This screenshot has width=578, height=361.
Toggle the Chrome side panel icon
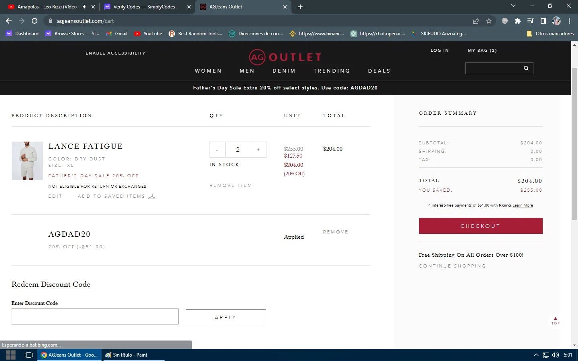pos(543,21)
